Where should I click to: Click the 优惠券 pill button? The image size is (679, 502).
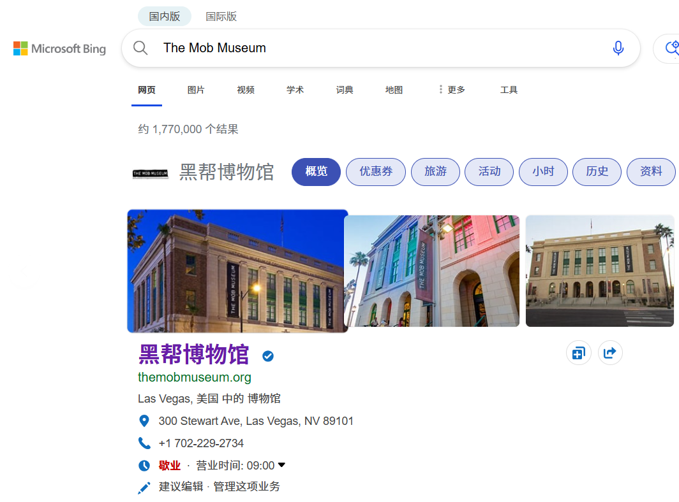coord(376,171)
